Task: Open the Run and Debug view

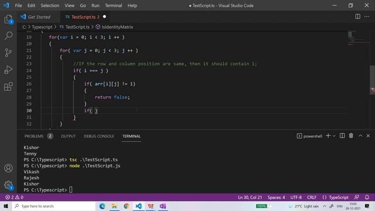Action: click(x=8, y=70)
